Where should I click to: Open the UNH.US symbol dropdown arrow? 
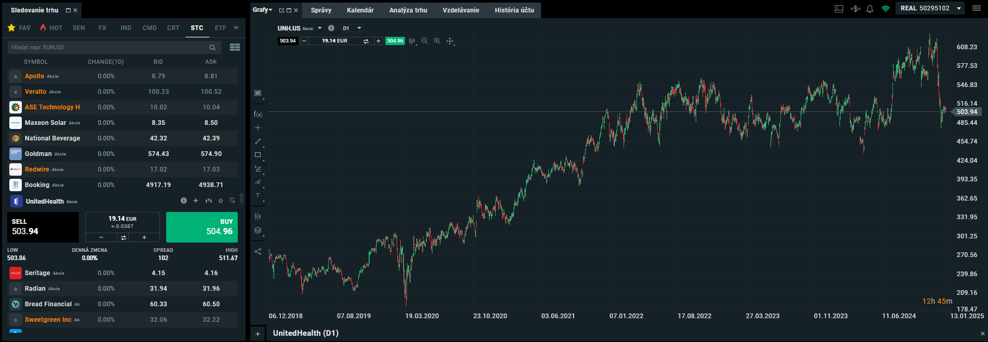click(x=320, y=28)
